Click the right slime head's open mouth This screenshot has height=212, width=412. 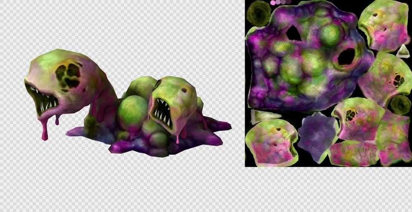163,114
